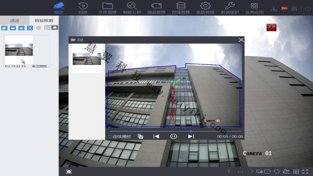Open 存储管理 storage management
This screenshot has width=313, height=176.
pos(180,8)
